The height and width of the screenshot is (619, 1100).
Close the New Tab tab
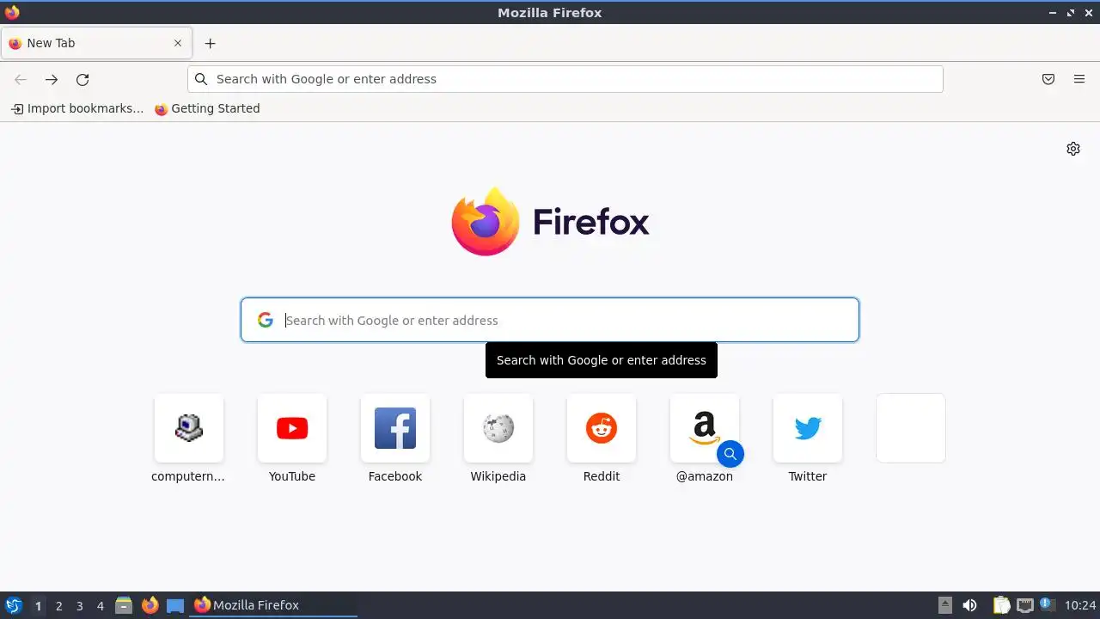click(x=178, y=43)
